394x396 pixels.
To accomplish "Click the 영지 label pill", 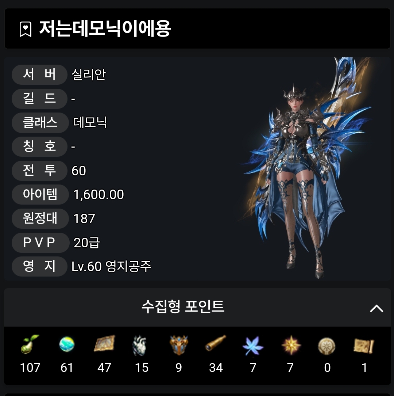I will coord(39,266).
